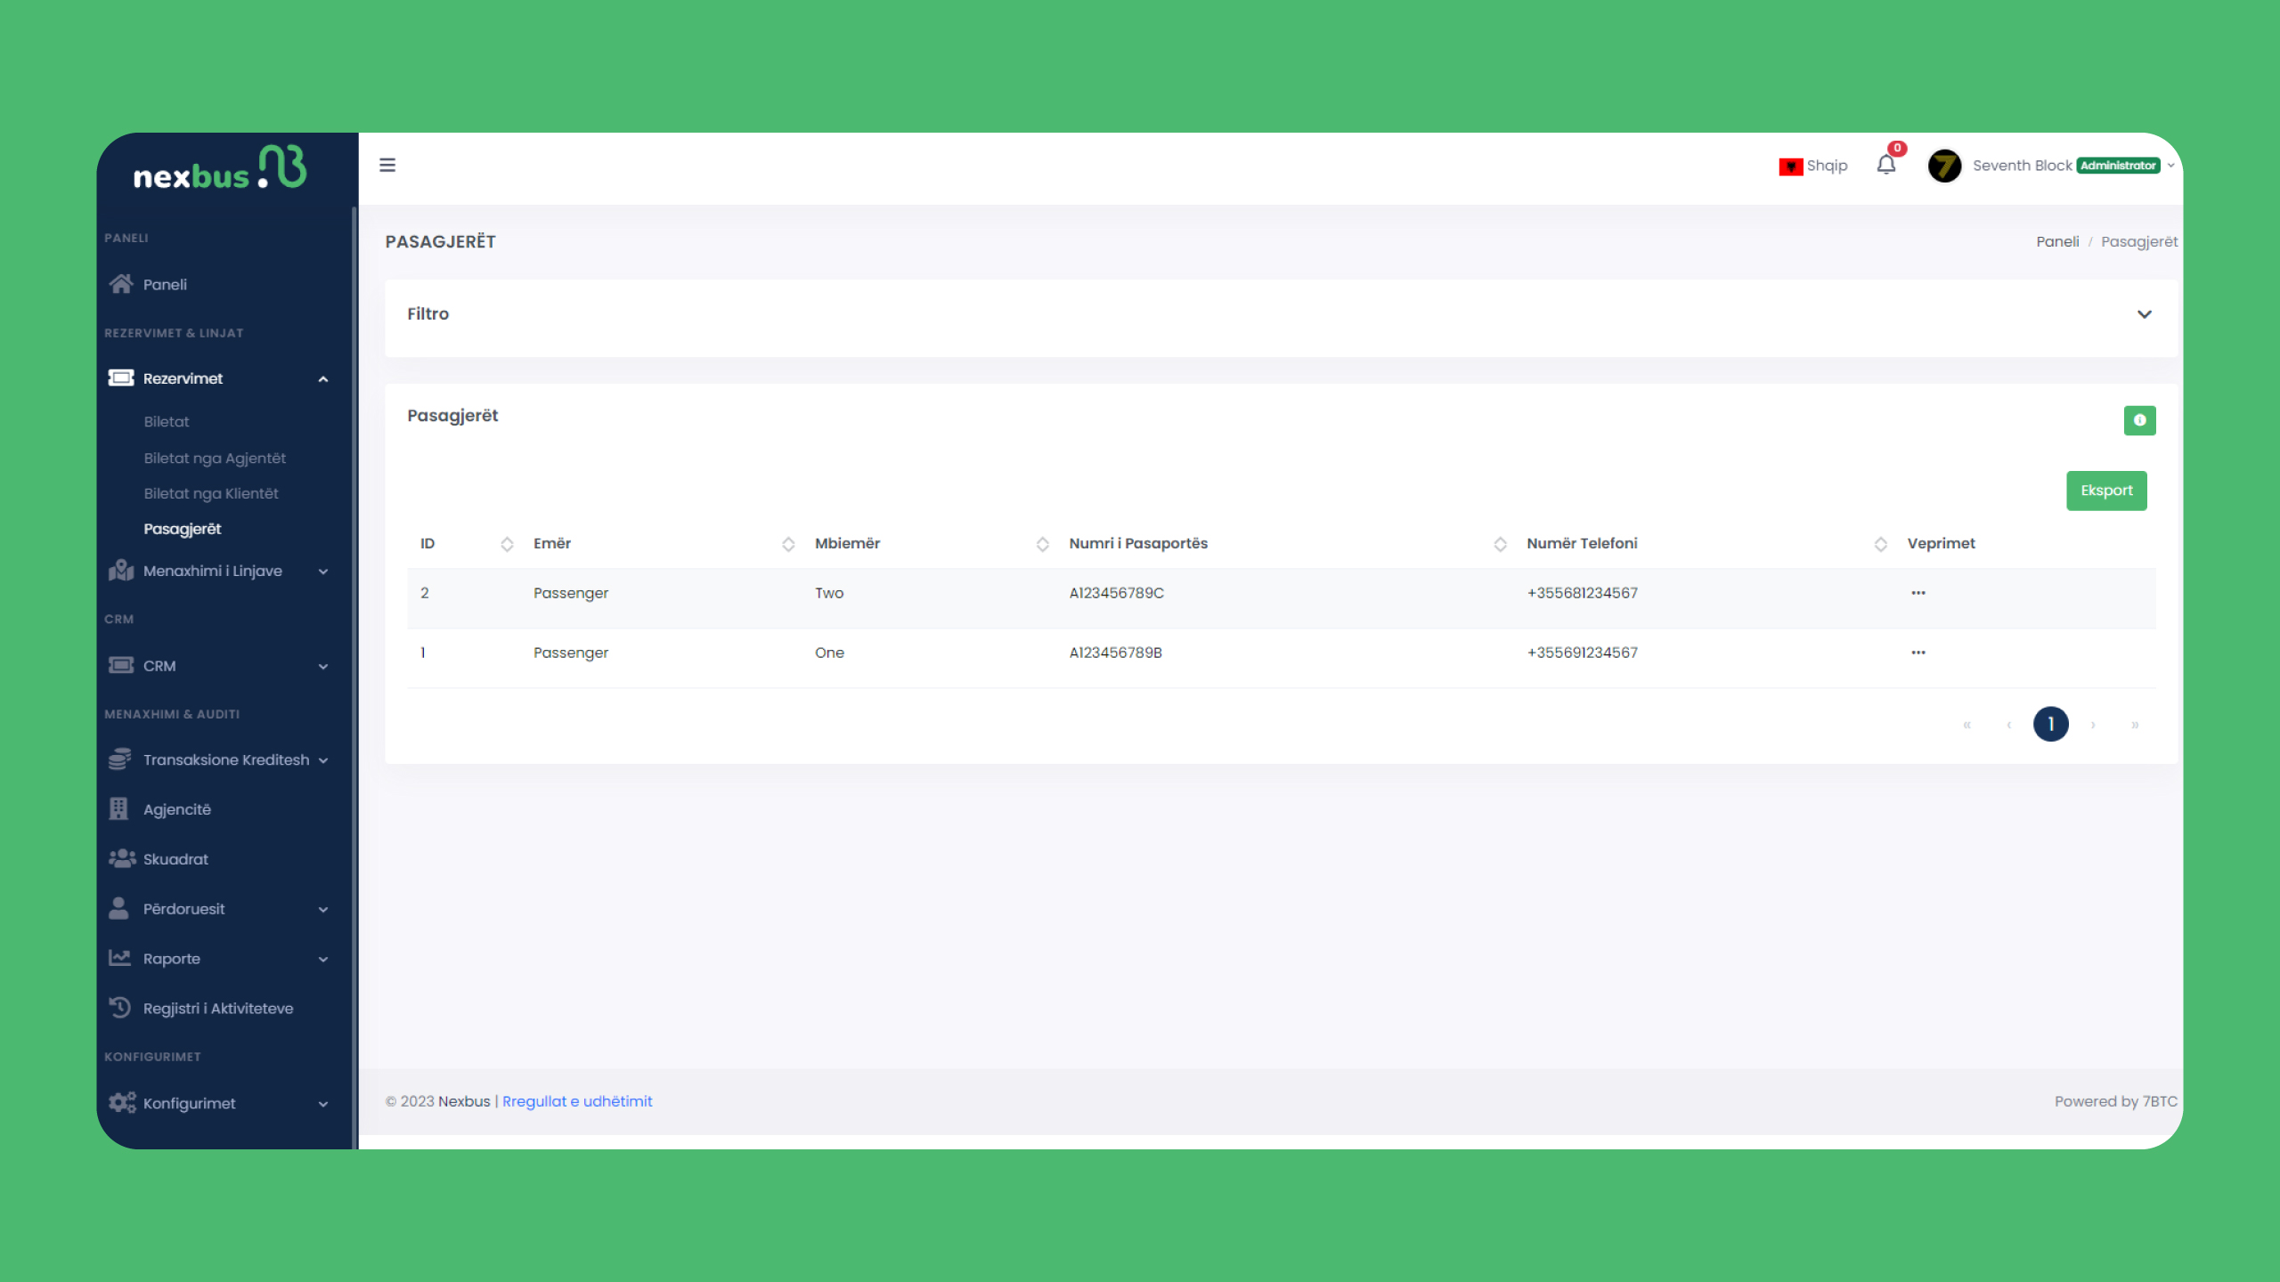Open the actions menu for the Passenger Two row
Screen dimensions: 2280x1282
(1918, 593)
